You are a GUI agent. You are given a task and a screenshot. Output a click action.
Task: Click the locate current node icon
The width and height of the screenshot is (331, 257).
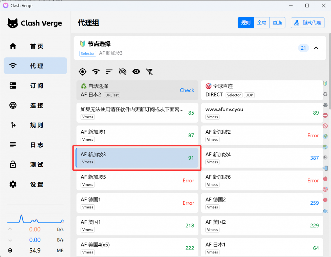click(82, 72)
